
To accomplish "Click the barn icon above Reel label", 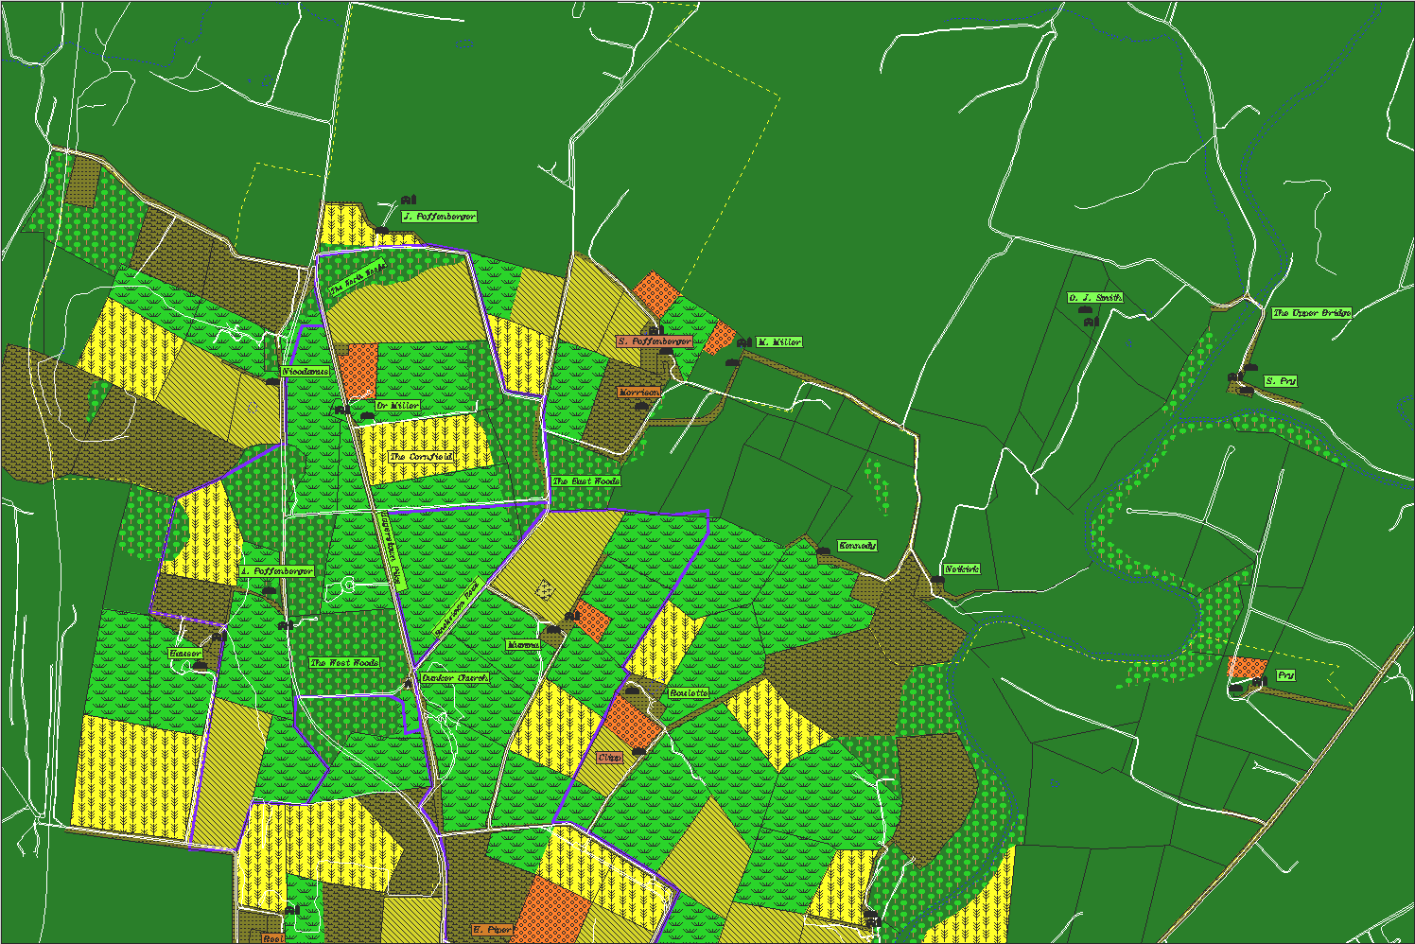I will [292, 909].
